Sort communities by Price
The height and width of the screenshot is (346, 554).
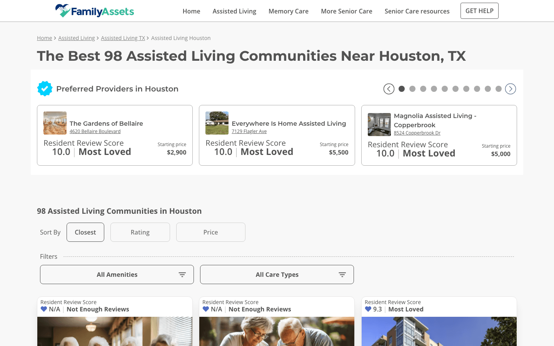(211, 232)
